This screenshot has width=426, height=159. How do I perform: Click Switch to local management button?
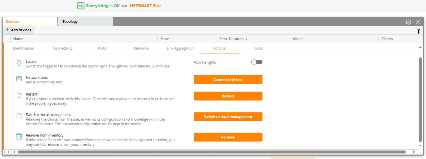(228, 117)
